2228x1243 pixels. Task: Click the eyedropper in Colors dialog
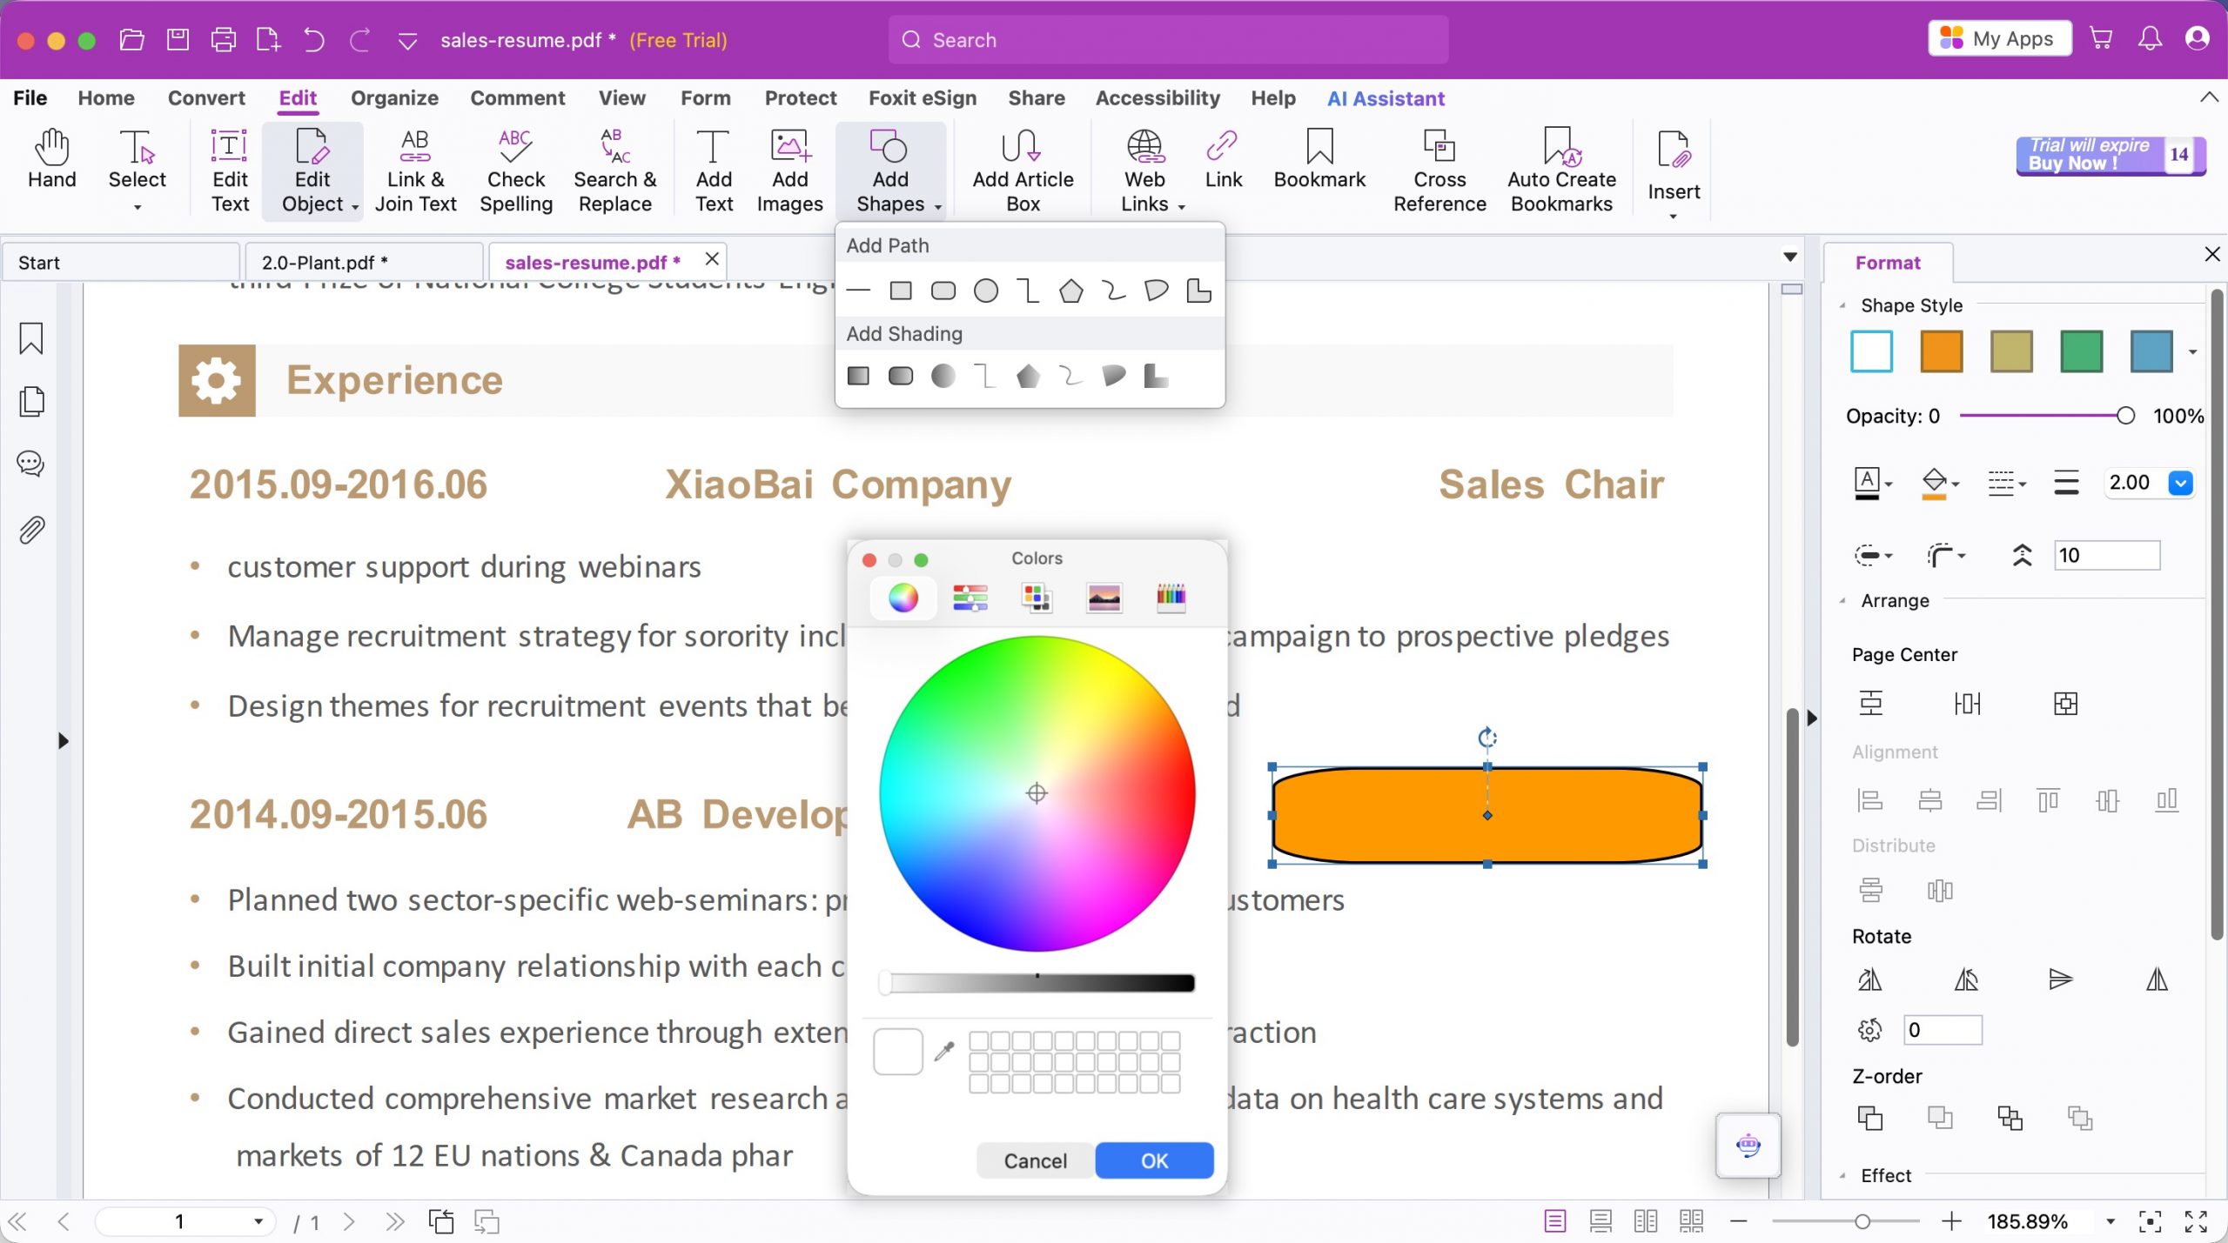point(944,1052)
